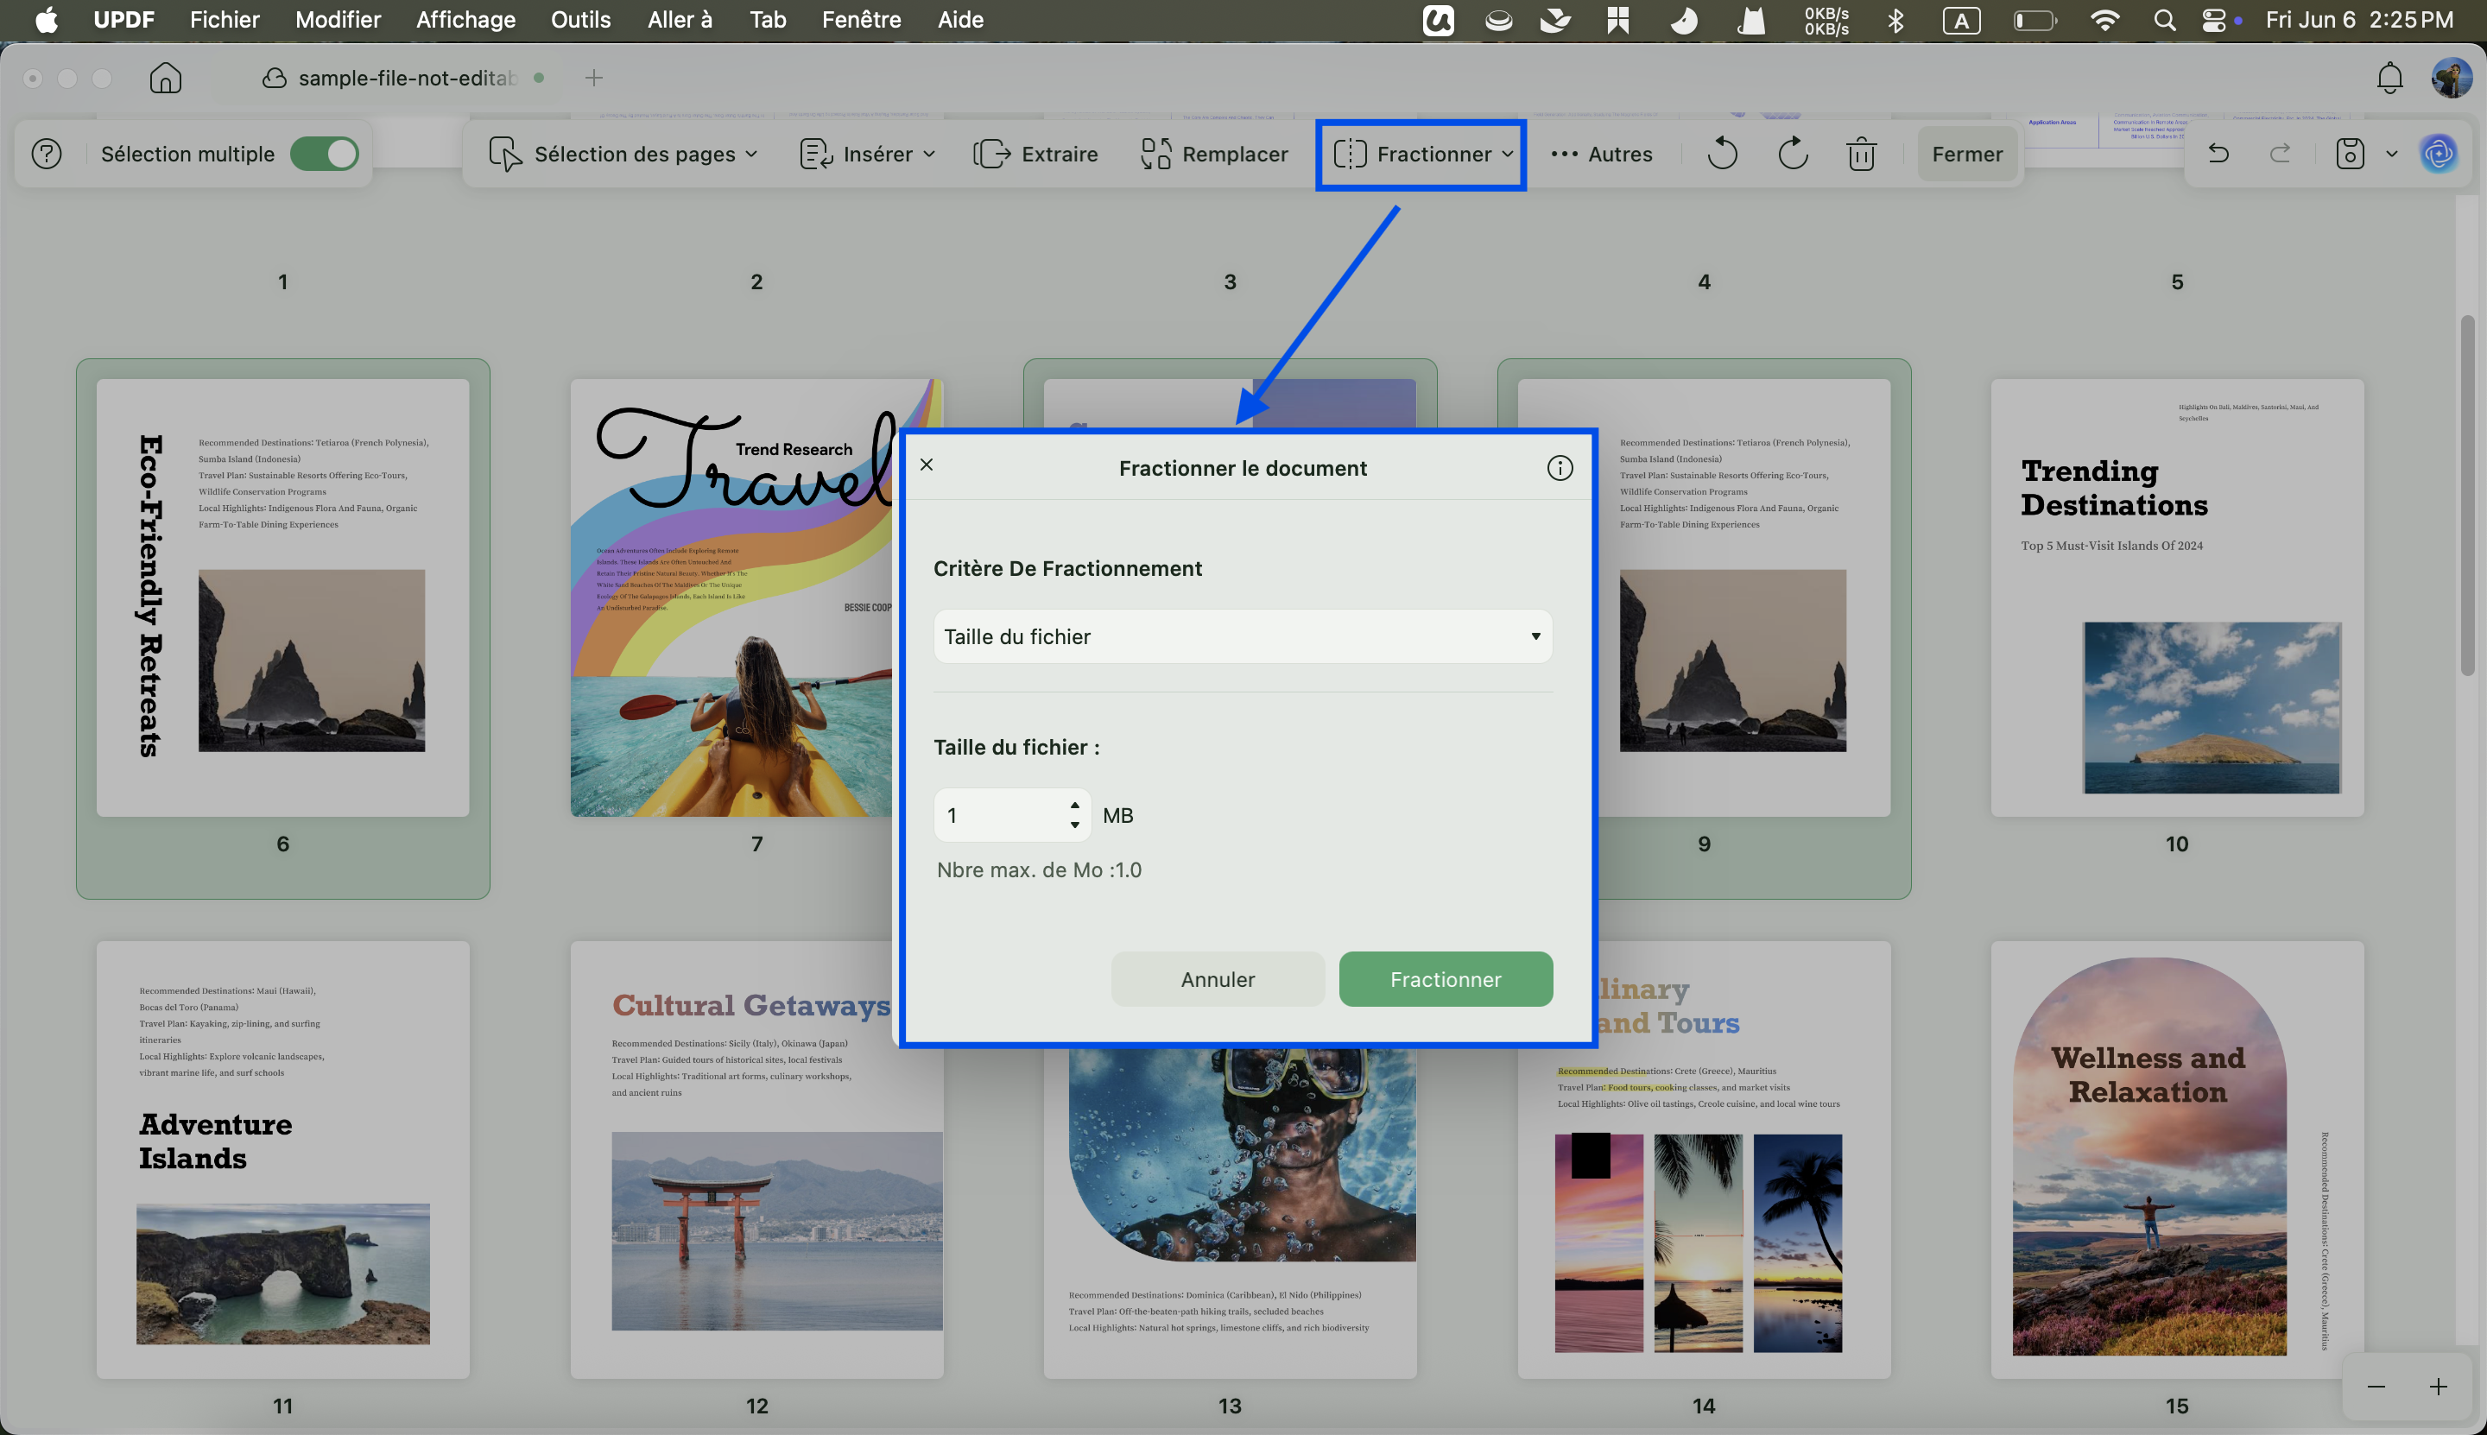Open Critère De Fractionnement combo box
The image size is (2487, 1435).
click(1243, 636)
